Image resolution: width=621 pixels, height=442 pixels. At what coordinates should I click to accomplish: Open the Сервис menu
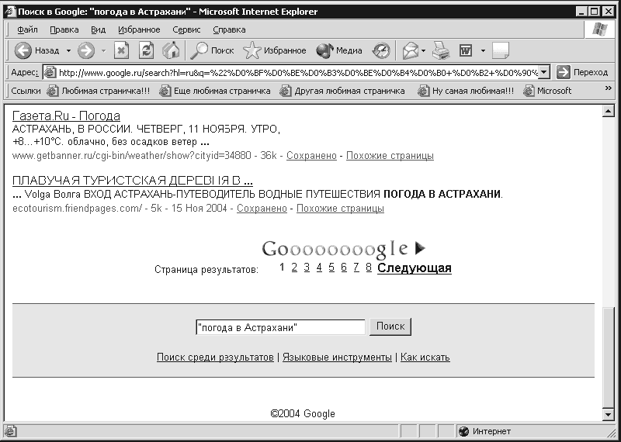[x=186, y=29]
